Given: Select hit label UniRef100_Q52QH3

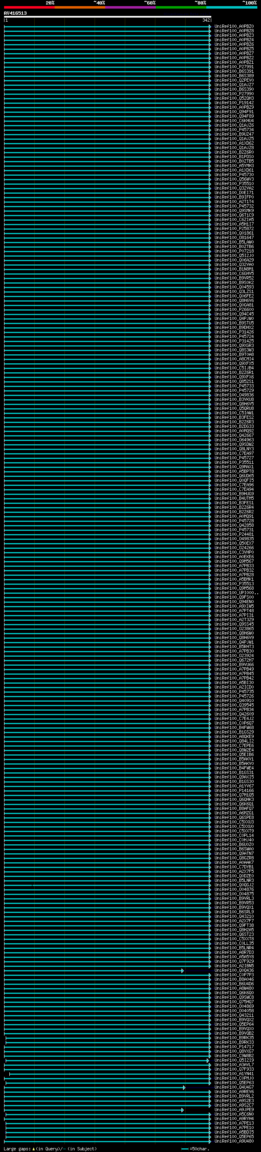Looking at the screenshot, I should (x=234, y=98).
